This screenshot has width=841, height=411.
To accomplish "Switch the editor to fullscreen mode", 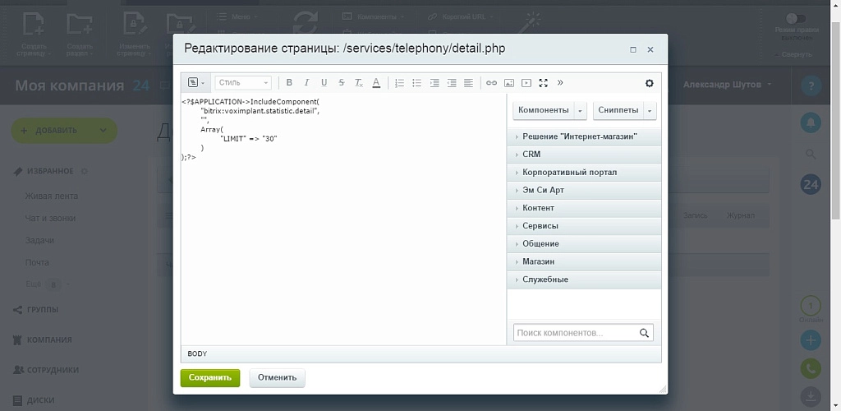I will 544,83.
